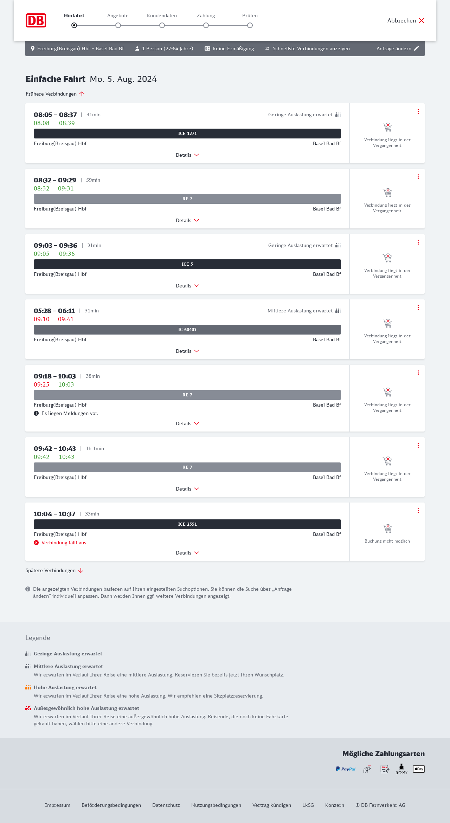
Task: Select the Angebote step circle
Action: click(x=118, y=25)
